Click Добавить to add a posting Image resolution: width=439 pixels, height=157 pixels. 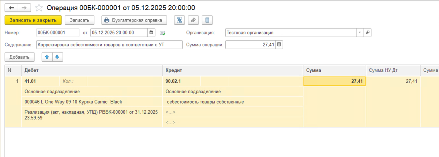coord(20,57)
